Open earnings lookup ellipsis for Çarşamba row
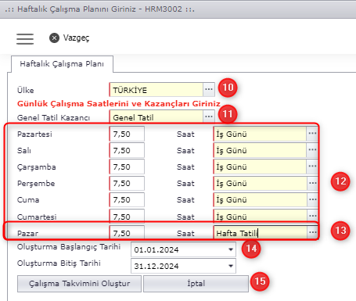356x301 pixels. (x=312, y=167)
